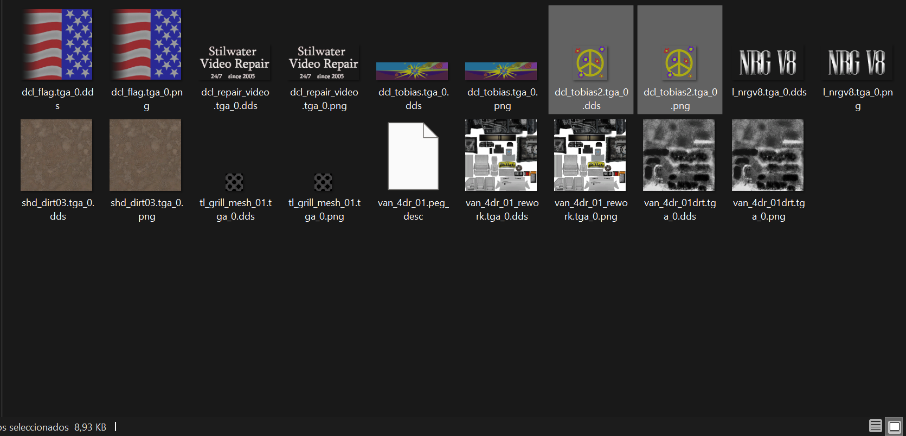Screen dimensions: 906x436
Task: Click the van_4dr_01drt.tga_0.dds file name
Action: [680, 209]
